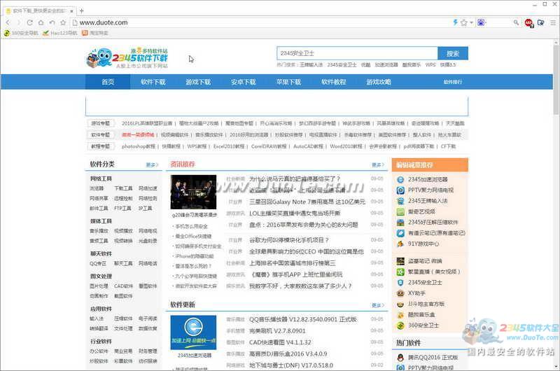Open the red ABP adblock extension icon
The image size is (560, 371).
pyautogui.click(x=529, y=23)
